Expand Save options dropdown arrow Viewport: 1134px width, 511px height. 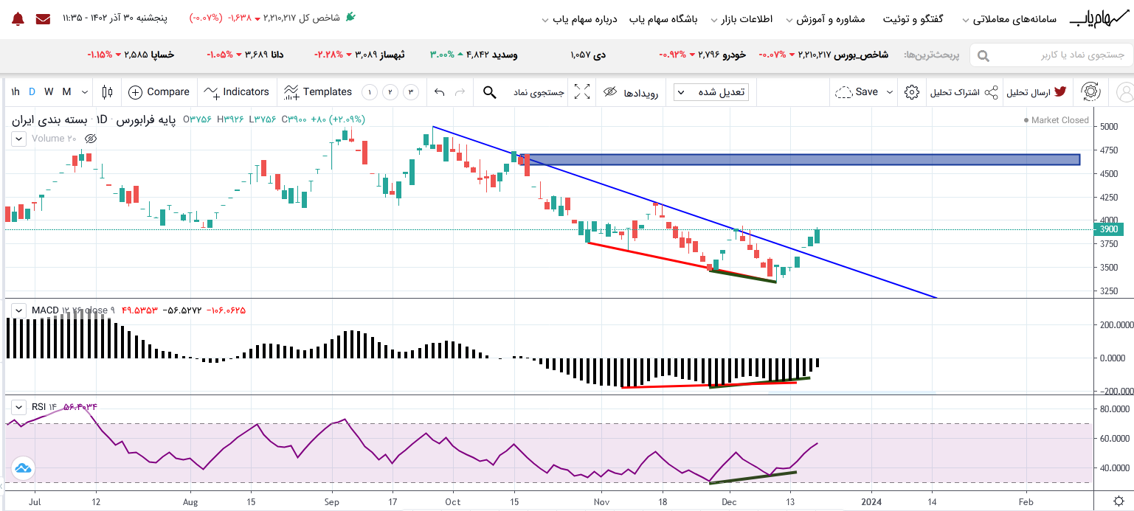(890, 92)
